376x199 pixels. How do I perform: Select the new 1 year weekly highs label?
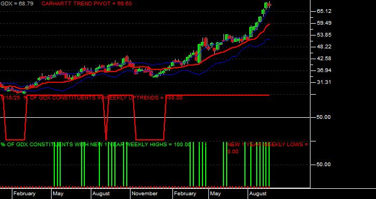96,145
